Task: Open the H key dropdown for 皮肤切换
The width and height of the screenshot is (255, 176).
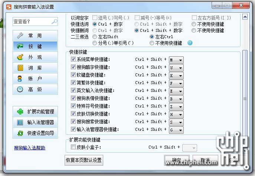Action: tap(176, 114)
